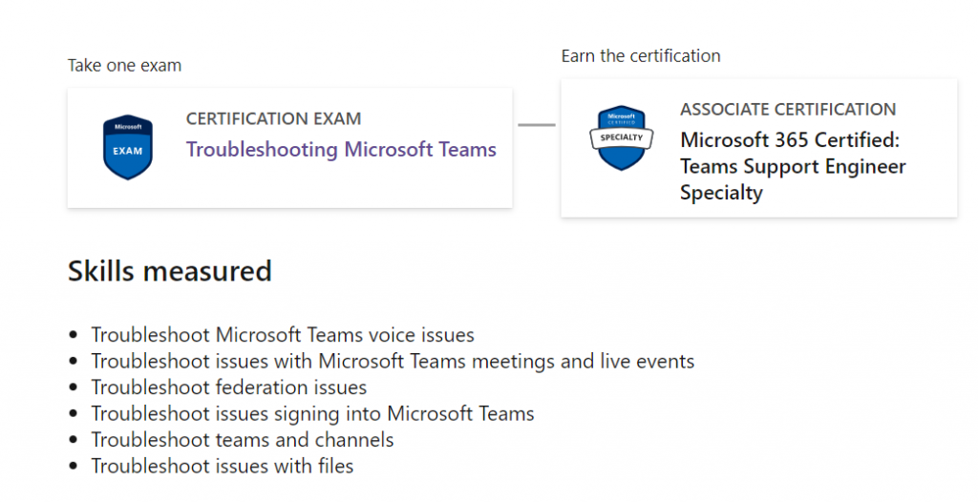
Task: Select 'Troubleshoot Microsoft Teams voice issues' item
Action: click(283, 335)
